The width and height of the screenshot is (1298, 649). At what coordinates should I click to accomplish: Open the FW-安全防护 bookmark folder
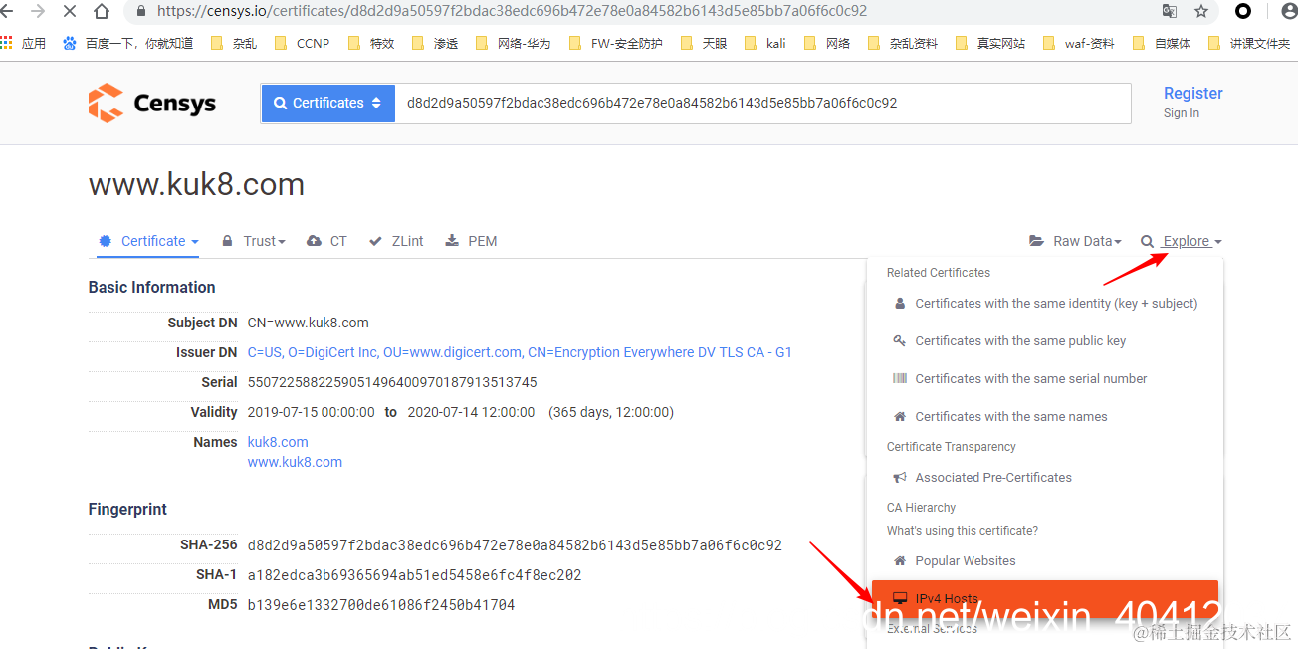point(615,43)
